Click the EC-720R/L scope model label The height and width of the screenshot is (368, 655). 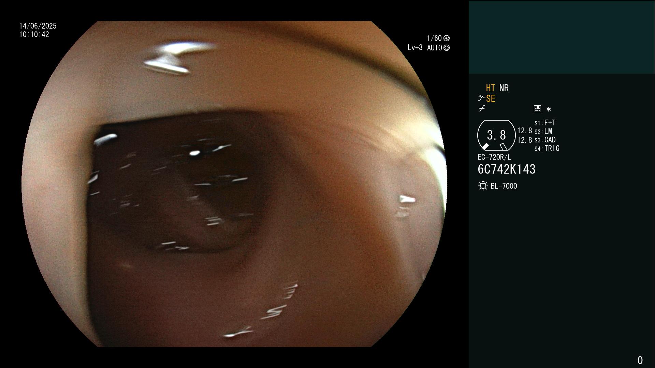(494, 157)
